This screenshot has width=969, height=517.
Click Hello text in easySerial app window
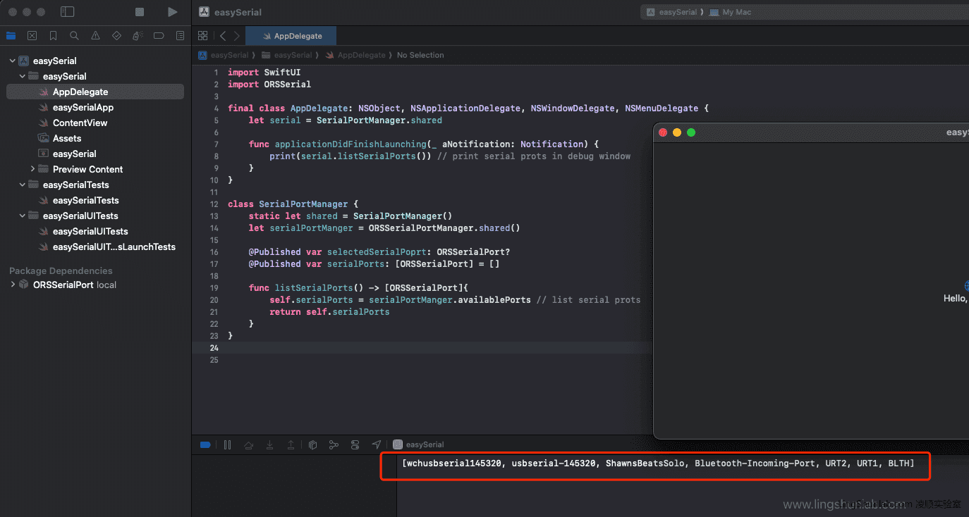coord(956,298)
